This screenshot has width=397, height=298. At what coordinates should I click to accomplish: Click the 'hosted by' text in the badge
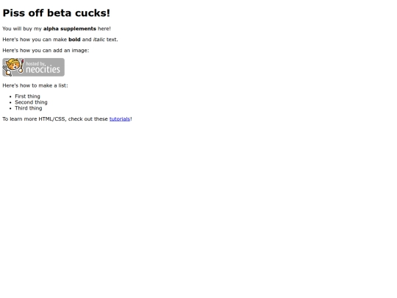(x=36, y=63)
